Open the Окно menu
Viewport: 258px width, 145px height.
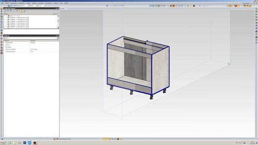(61, 3)
